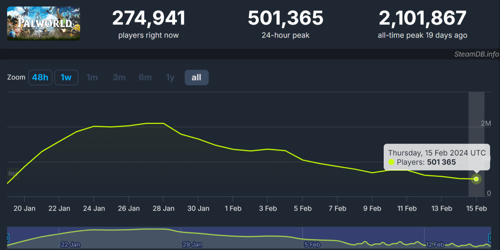Click the green Players legend dot in the tooltip
Screen dimensions: 500x250
[391, 162]
